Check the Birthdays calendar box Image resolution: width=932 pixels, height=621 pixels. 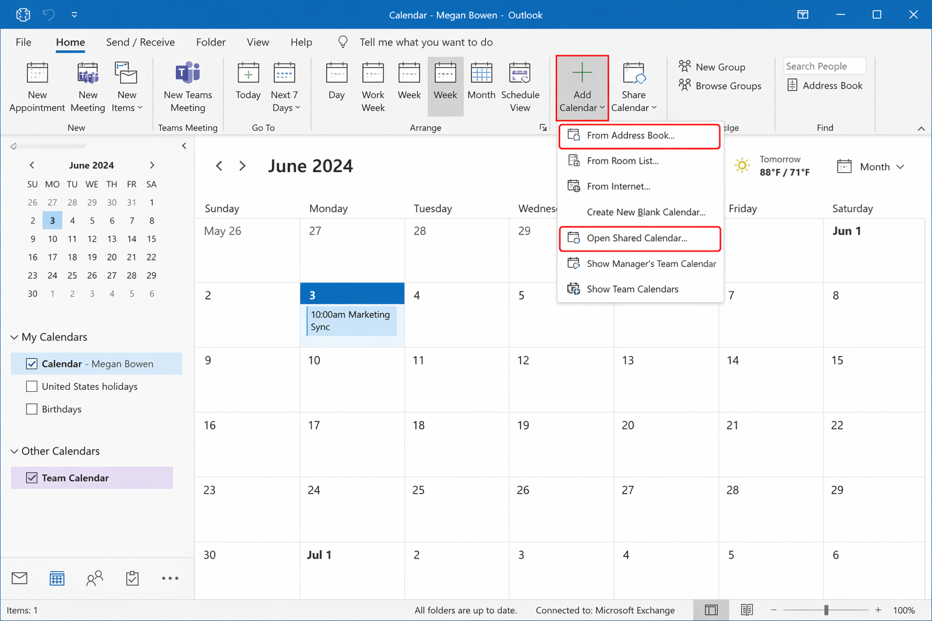coord(32,409)
